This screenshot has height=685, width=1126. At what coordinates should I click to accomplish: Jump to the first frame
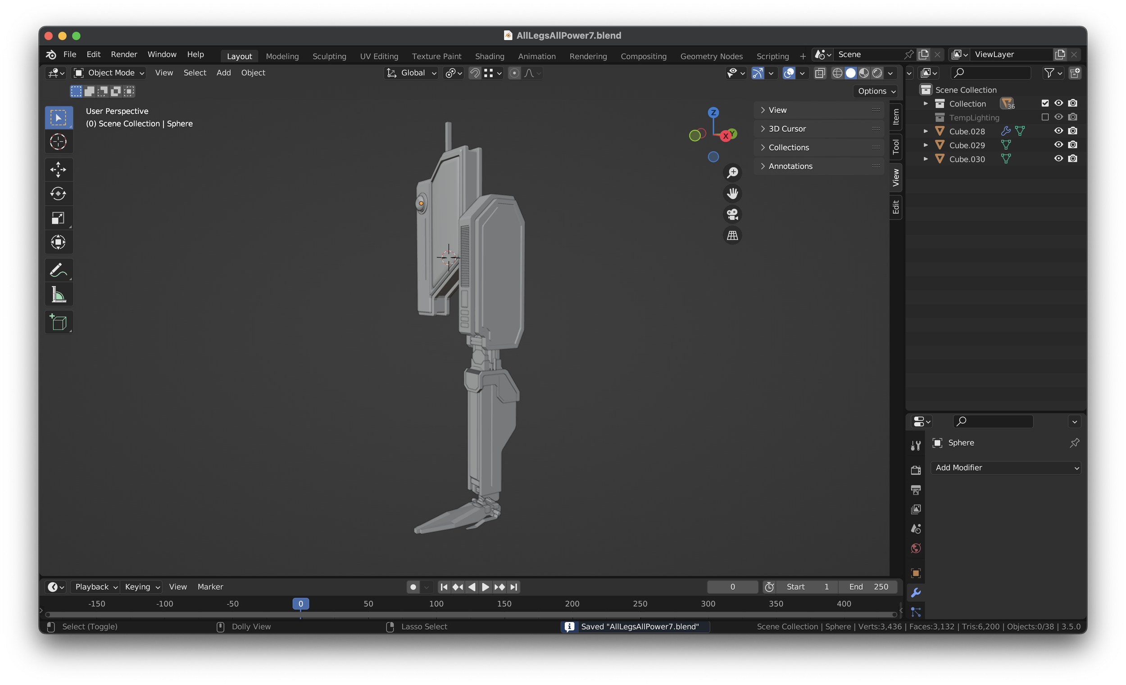point(444,587)
